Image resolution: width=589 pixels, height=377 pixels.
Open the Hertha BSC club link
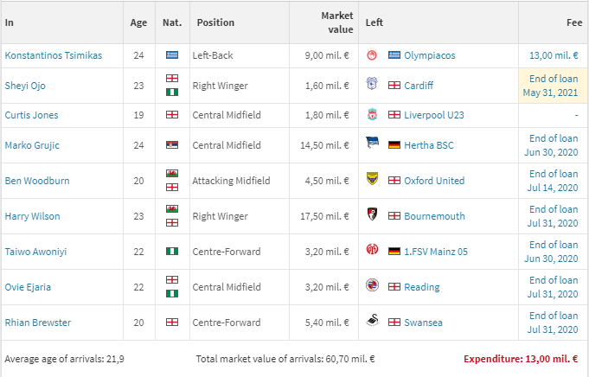click(432, 145)
